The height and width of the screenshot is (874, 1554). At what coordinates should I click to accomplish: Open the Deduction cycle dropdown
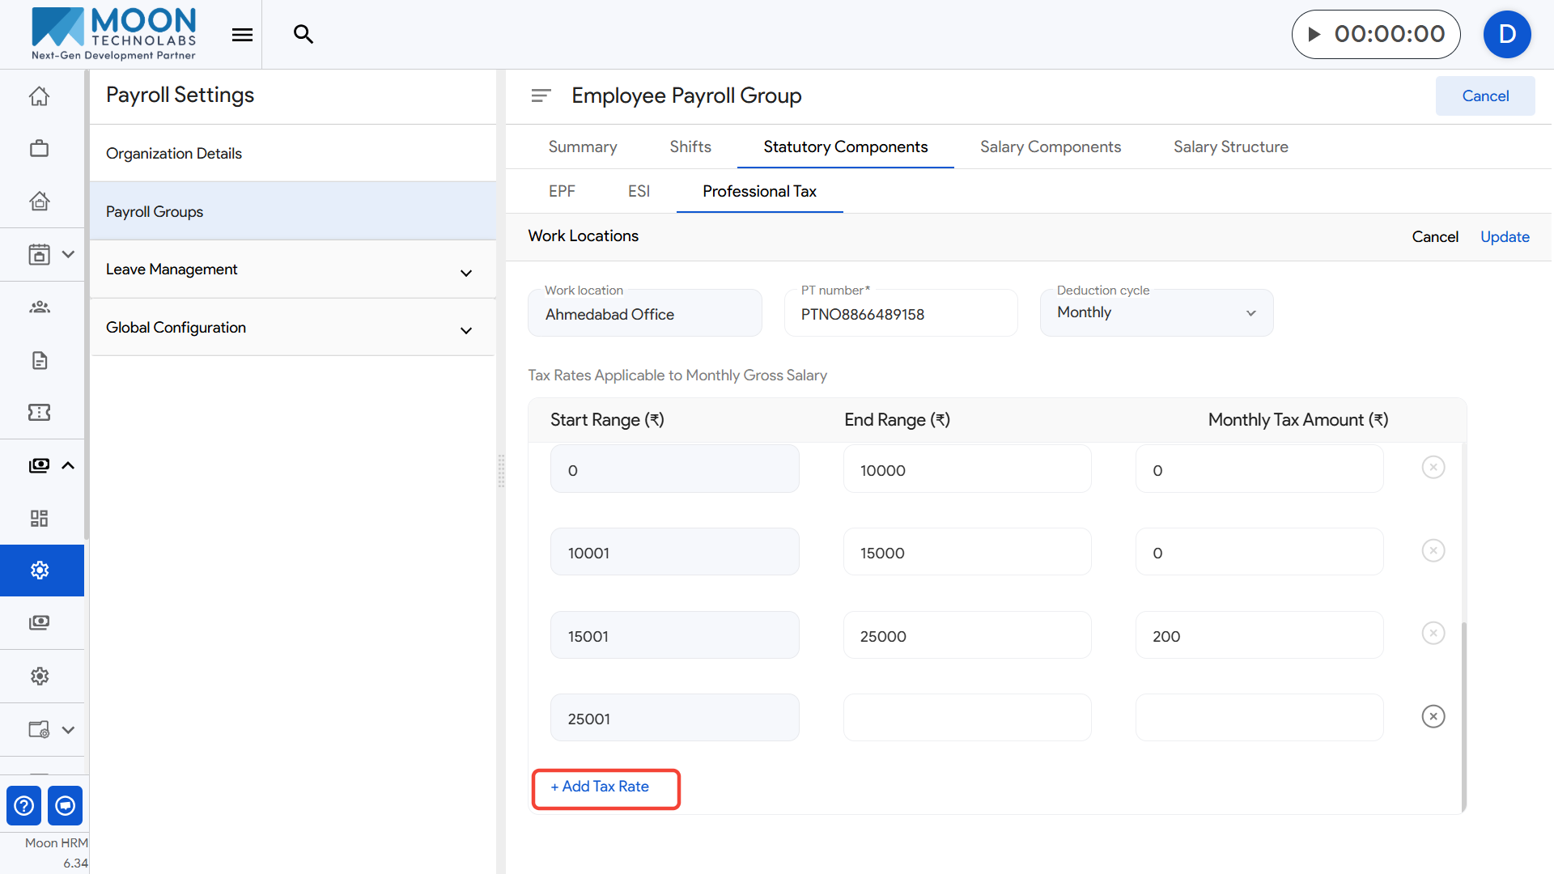pyautogui.click(x=1156, y=313)
